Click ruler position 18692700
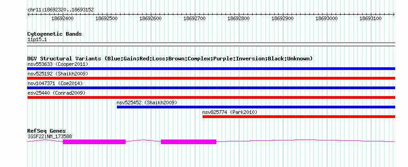The height and width of the screenshot is (167, 408). pos(195,18)
